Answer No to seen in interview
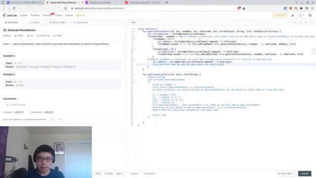 point(60,120)
